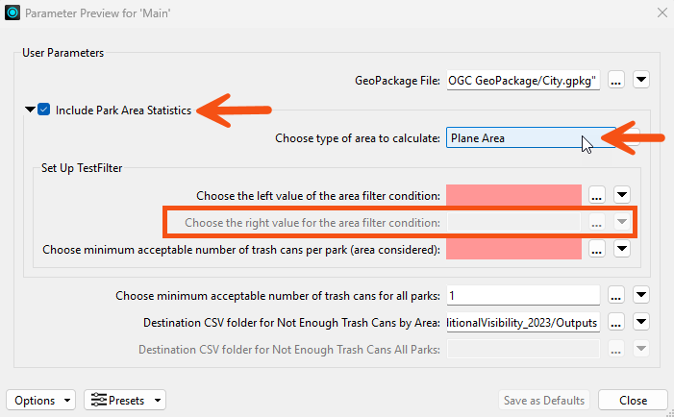The width and height of the screenshot is (674, 417).
Task: Click ellipsis button for left value condition
Action: pyautogui.click(x=597, y=195)
